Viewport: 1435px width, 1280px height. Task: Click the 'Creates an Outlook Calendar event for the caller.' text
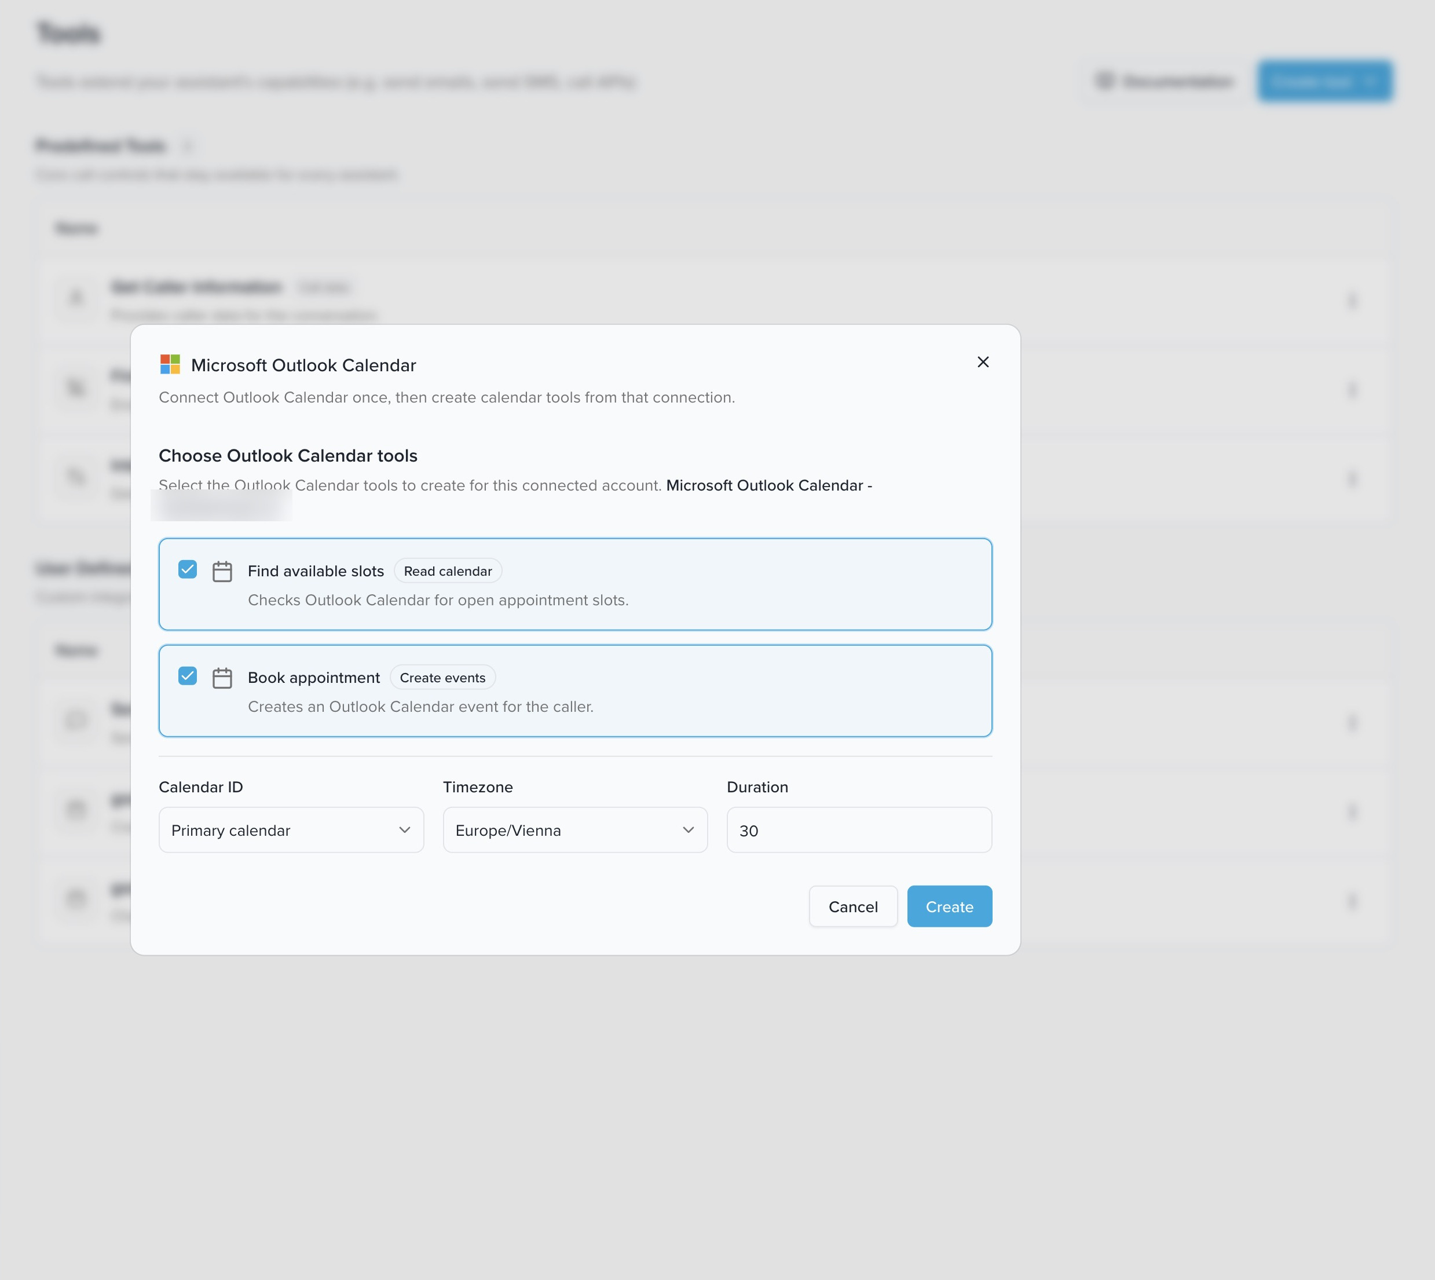pos(420,707)
